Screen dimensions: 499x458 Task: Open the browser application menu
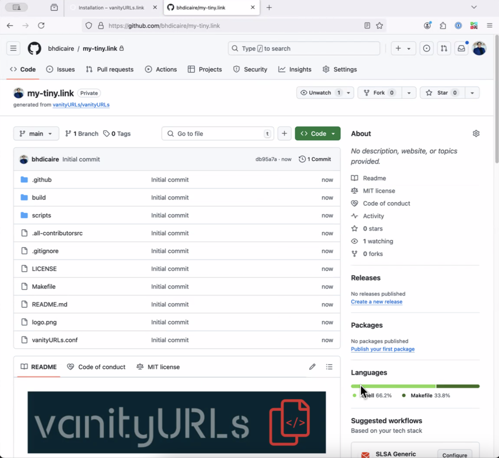[489, 26]
